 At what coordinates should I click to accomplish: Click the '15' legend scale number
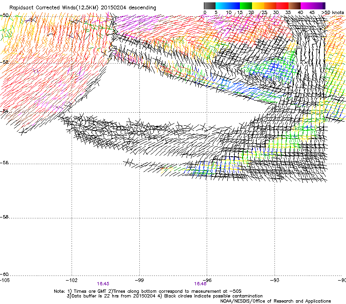point(240,13)
